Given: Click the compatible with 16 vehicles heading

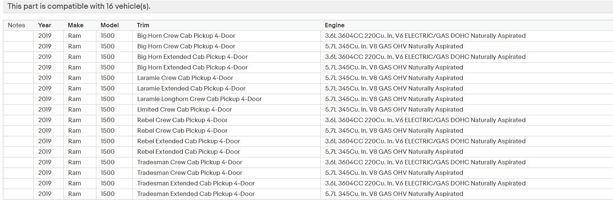Looking at the screenshot, I should coord(79,6).
